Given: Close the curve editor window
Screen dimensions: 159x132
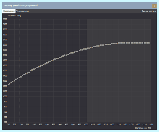Looking at the screenshot, I should click(154, 6).
